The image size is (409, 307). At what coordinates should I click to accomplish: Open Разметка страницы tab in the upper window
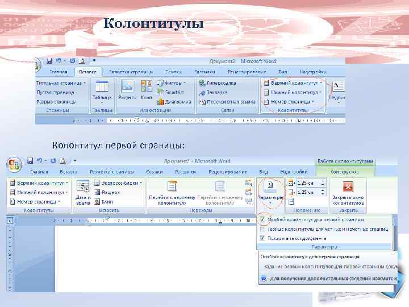click(131, 72)
